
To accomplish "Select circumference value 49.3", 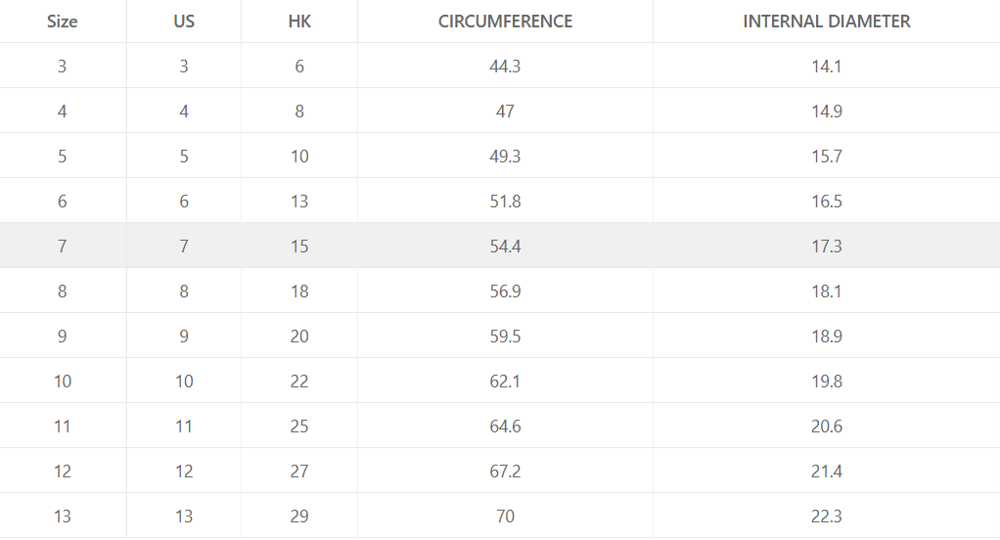I will coord(505,157).
